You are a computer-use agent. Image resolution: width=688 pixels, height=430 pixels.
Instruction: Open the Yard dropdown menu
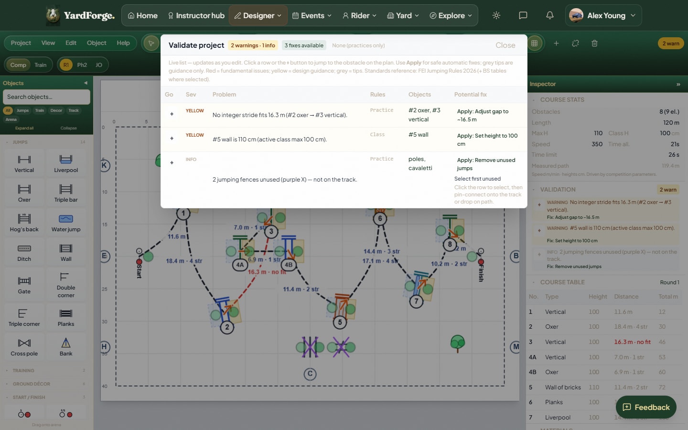pyautogui.click(x=403, y=15)
